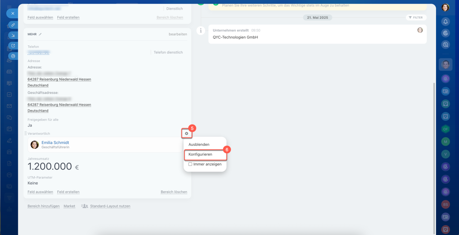Open the page in a new window icon
The height and width of the screenshot is (235, 459).
(13, 45)
